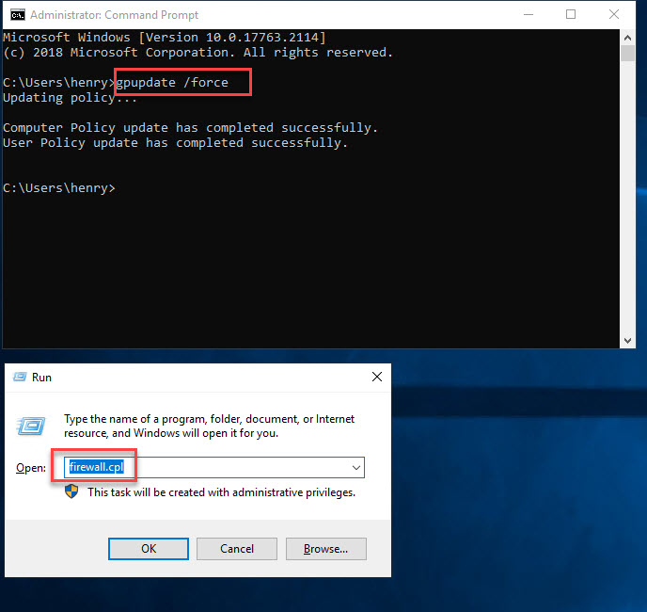Minimize the Command Prompt window

tap(527, 15)
